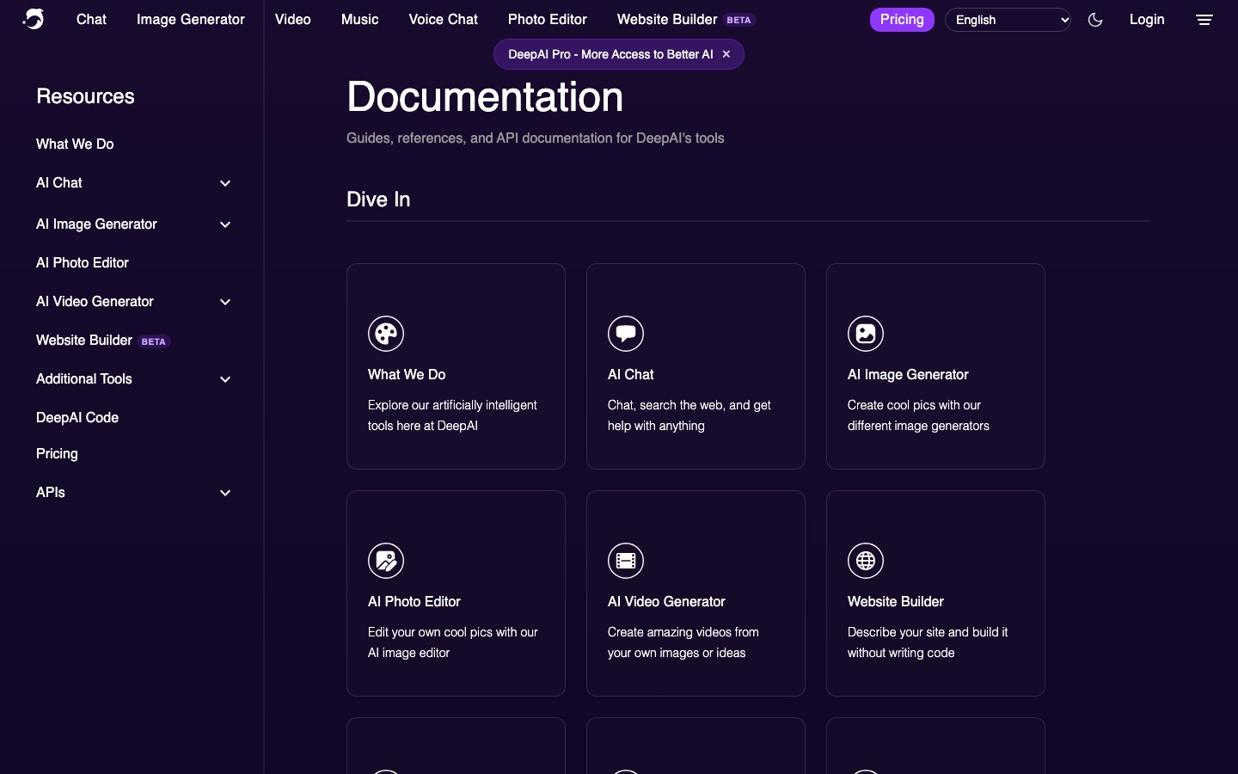Open the AI Photo Editor card title
The image size is (1238, 774).
(x=414, y=601)
